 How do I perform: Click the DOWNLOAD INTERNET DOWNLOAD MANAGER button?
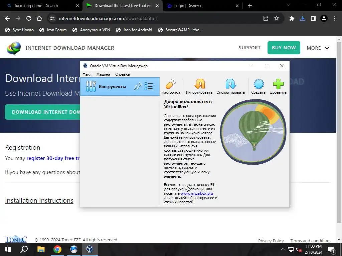point(43,112)
